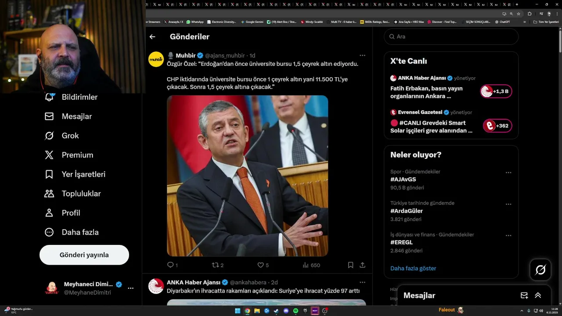Join ANKA live with +1,3 B listeners
Viewport: 562px width, 316px height.
point(496,91)
